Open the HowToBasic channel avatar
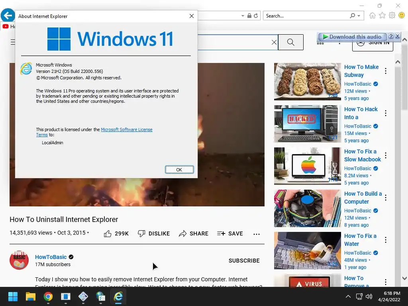This screenshot has height=306, width=408. pos(19,260)
